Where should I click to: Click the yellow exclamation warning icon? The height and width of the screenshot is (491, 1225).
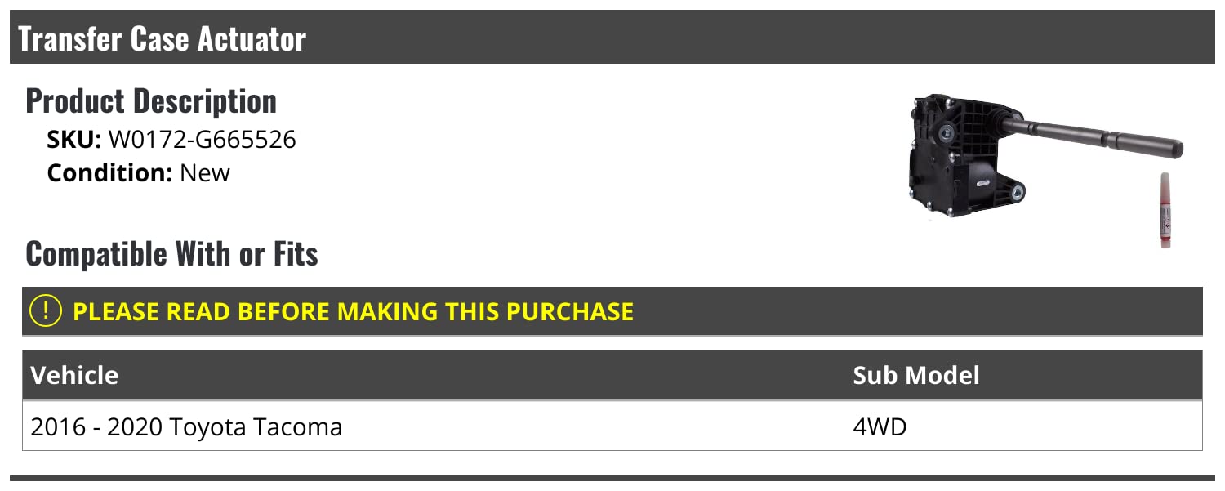(x=46, y=310)
